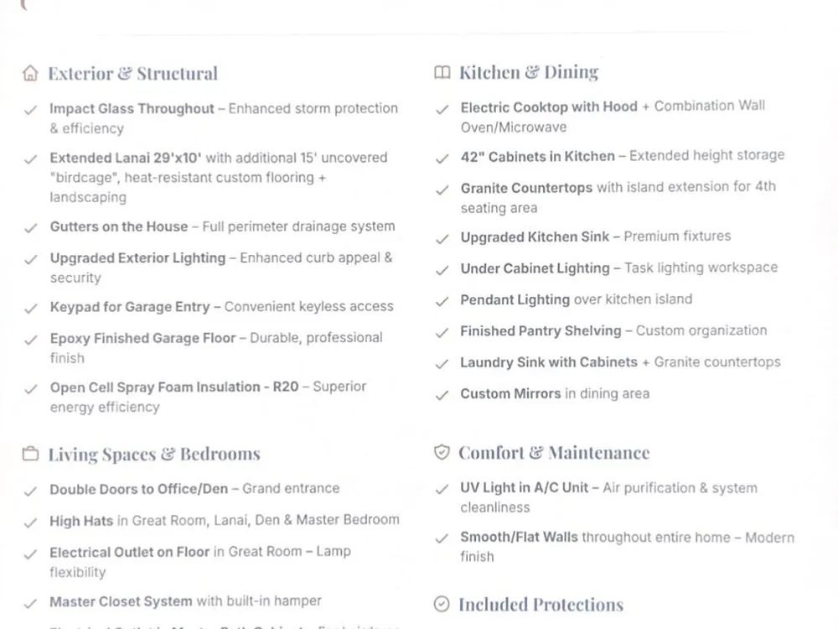Select the Exterior & Structural heading
838x629 pixels.
(133, 73)
